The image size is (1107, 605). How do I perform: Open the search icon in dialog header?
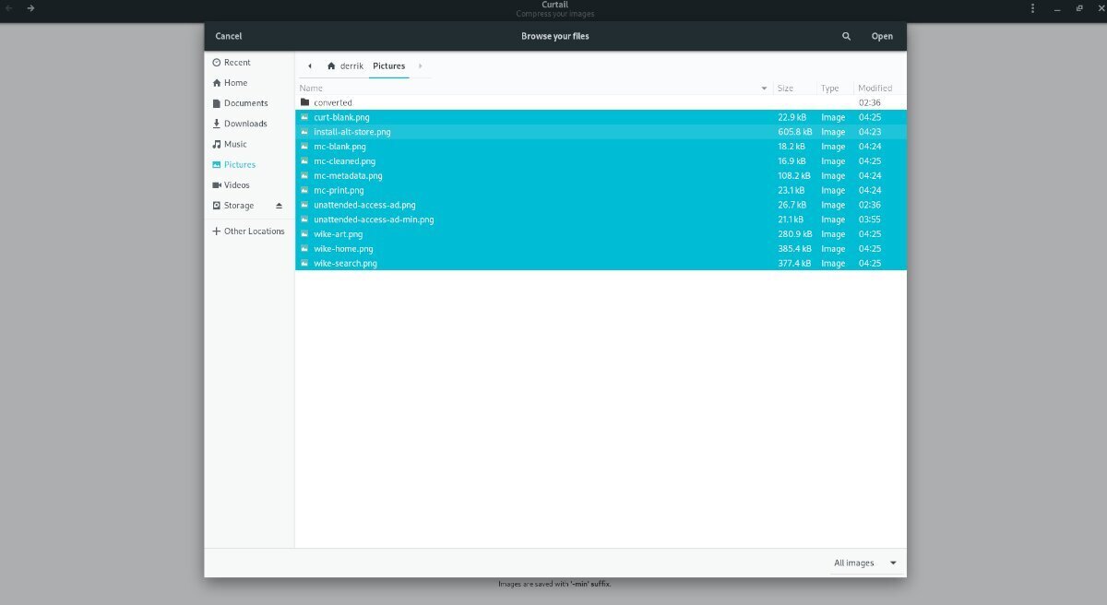(x=846, y=36)
